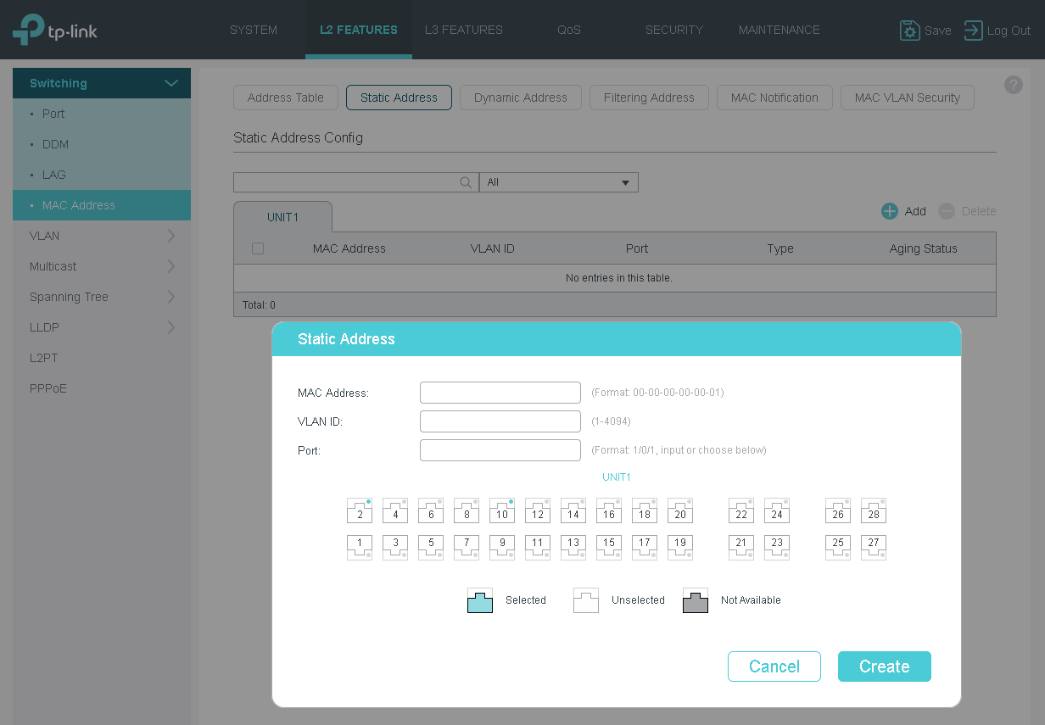
Task: Toggle port 5 selection
Action: (431, 547)
